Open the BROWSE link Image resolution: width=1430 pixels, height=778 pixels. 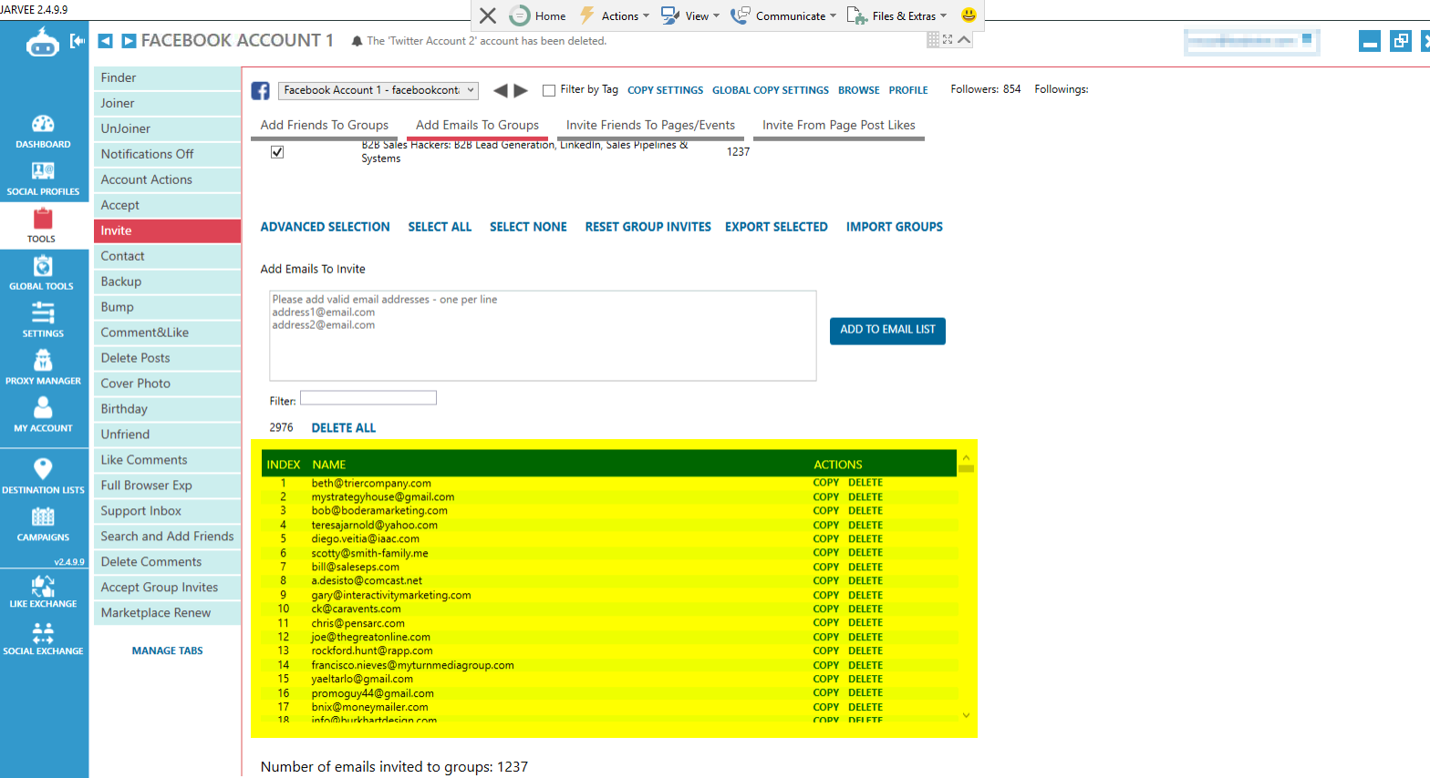pos(859,90)
